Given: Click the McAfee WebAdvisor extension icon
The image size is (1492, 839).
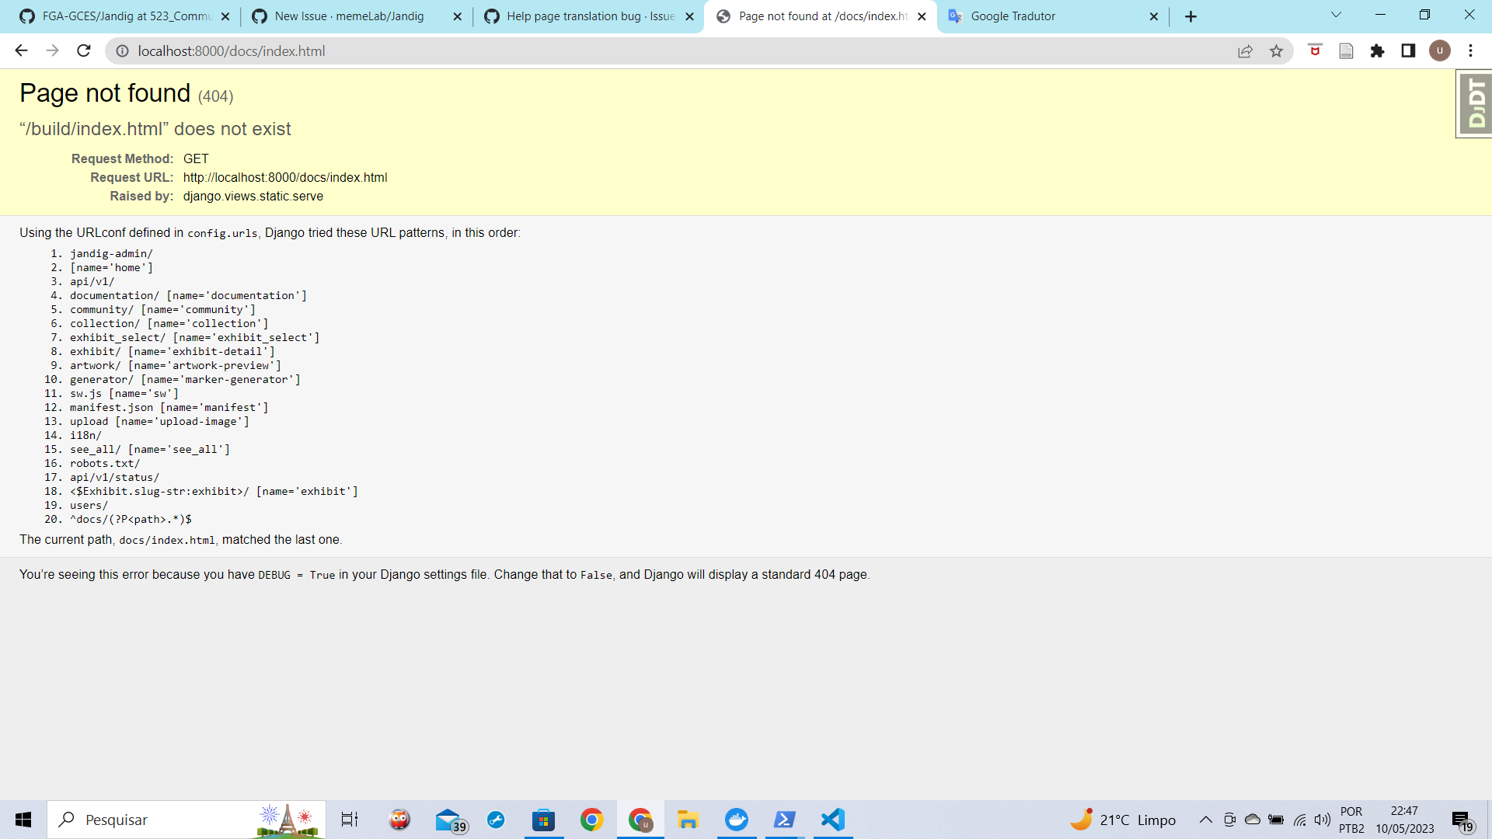Looking at the screenshot, I should tap(1315, 50).
